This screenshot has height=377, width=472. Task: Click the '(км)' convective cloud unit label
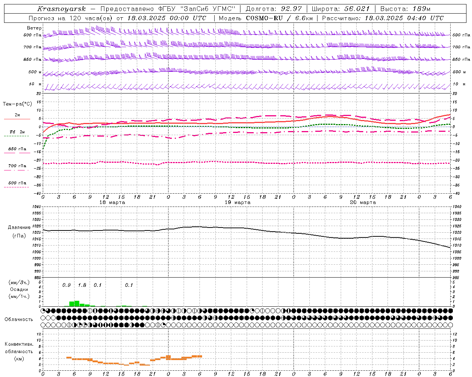[19, 359]
